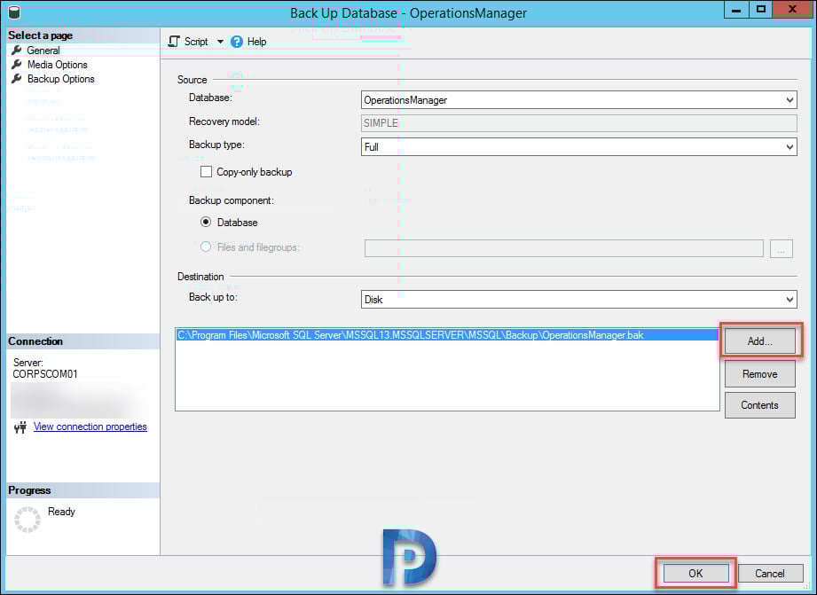This screenshot has width=817, height=595.
Task: Click the Recovery model SIMPLE field
Action: tap(579, 123)
